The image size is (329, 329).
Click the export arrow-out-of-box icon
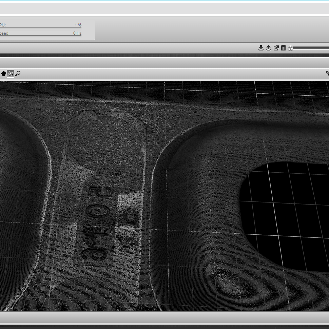coord(276,48)
